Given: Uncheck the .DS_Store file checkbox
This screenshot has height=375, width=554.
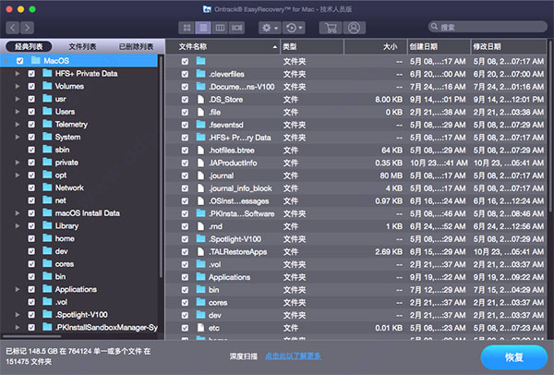Looking at the screenshot, I should (185, 100).
